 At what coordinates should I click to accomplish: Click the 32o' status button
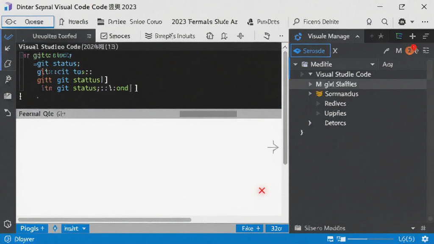[276, 228]
